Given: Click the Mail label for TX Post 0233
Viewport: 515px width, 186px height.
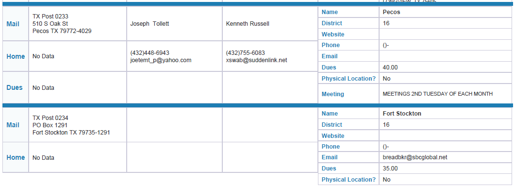Looking at the screenshot, I should pyautogui.click(x=13, y=24).
